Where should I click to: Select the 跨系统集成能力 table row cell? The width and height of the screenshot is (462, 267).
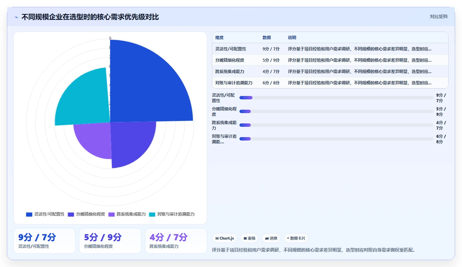[229, 72]
